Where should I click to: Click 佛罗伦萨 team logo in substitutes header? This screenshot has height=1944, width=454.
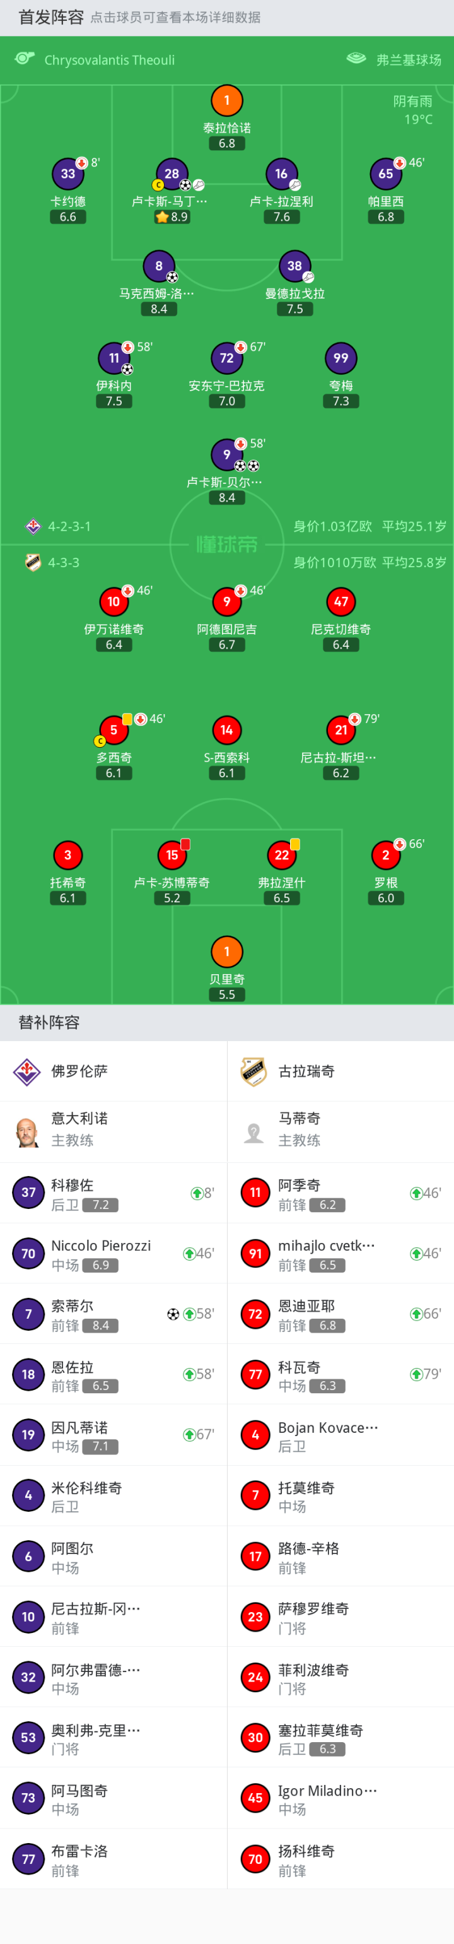[x=27, y=1071]
